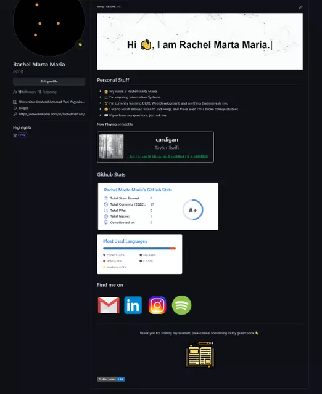Viewport: 322px width, 394px height.
Task: Open the green Spotify logo icon
Action: 181,305
